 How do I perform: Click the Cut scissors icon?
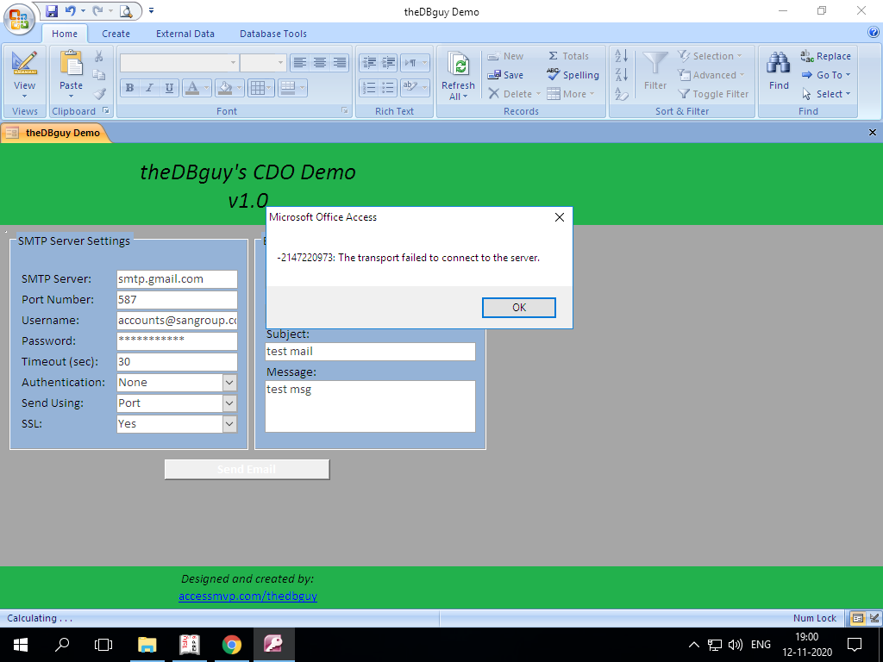pos(99,56)
